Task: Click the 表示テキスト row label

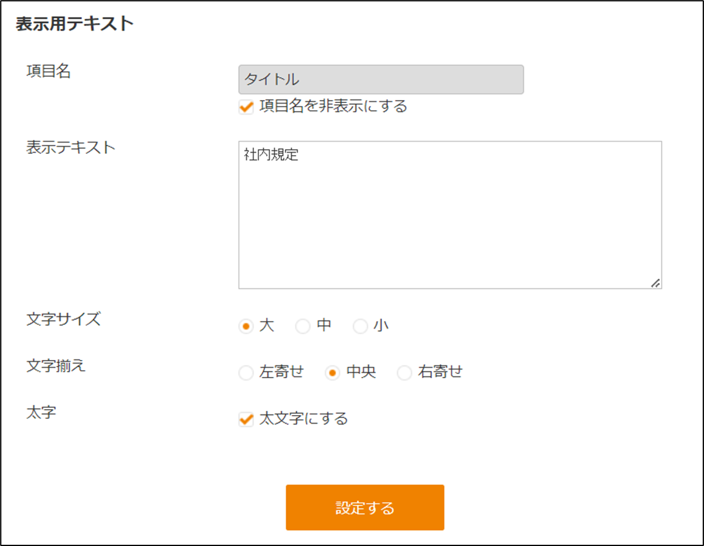Action: coord(71,147)
